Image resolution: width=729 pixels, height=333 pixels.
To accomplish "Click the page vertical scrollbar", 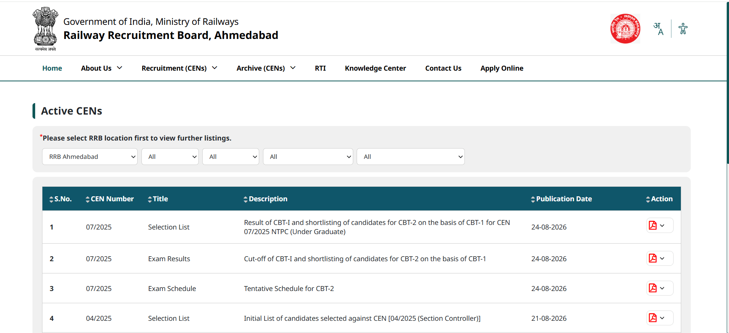I will [x=727, y=82].
